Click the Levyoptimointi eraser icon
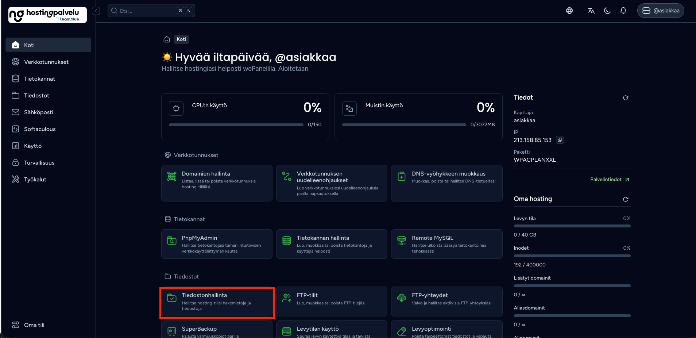 [x=402, y=331]
